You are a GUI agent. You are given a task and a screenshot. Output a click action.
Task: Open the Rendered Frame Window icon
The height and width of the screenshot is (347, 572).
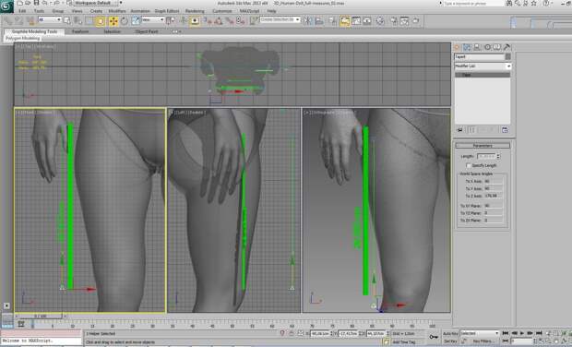pos(404,21)
